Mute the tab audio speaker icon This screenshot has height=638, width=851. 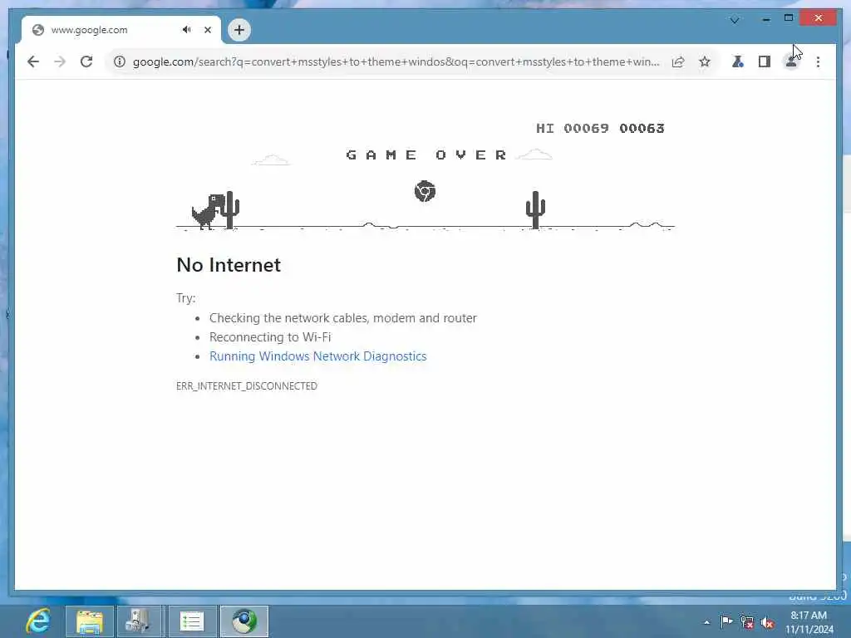tap(187, 30)
